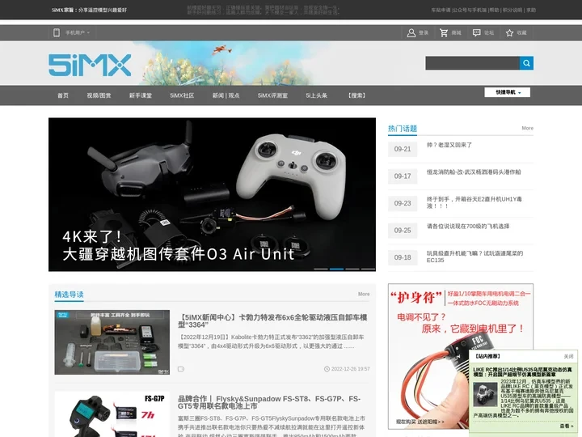The width and height of the screenshot is (582, 437).
Task: Open 5iMX评测室 navigation item
Action: pyautogui.click(x=272, y=95)
